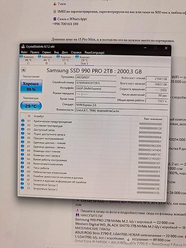Click the Samsung 990 PRO 2TB NVMe listing line in the background page
Screen dimensions: 186x248
pyautogui.click(x=125, y=221)
